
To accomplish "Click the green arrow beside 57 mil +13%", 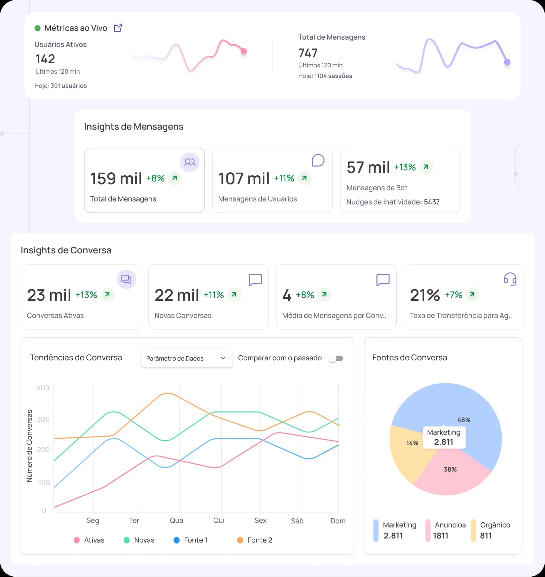I will [x=426, y=167].
